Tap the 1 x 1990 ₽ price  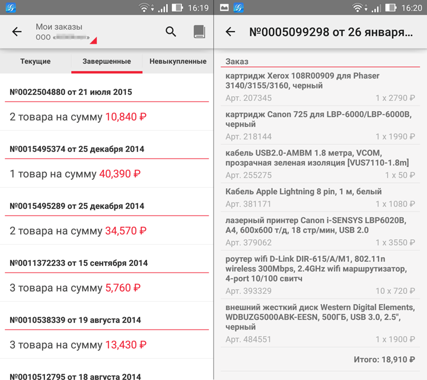pyautogui.click(x=396, y=137)
